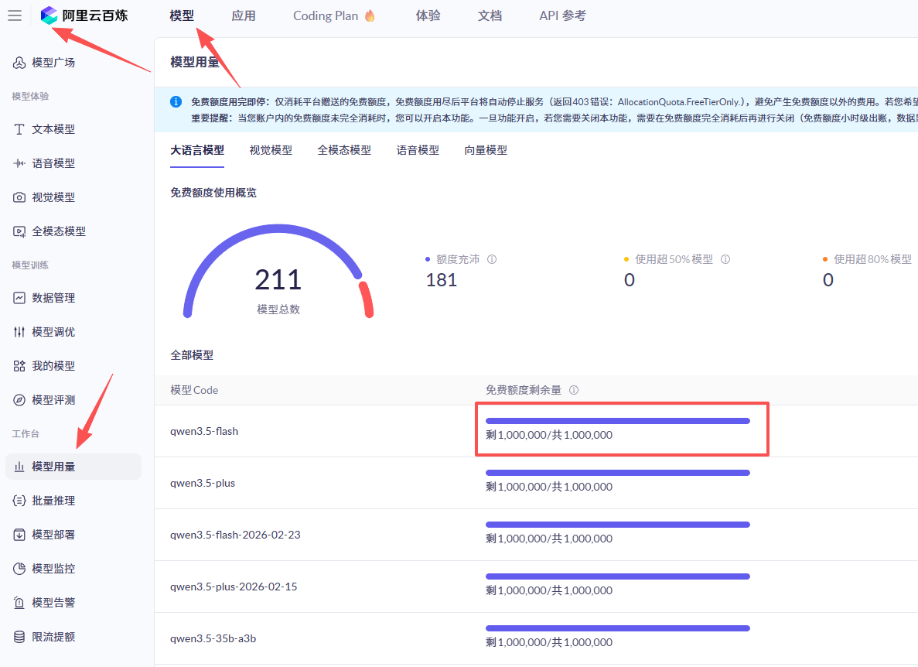
Task: Click the Free Quota Usage Overview (免费额度使用概览) heading
Action: tap(213, 193)
